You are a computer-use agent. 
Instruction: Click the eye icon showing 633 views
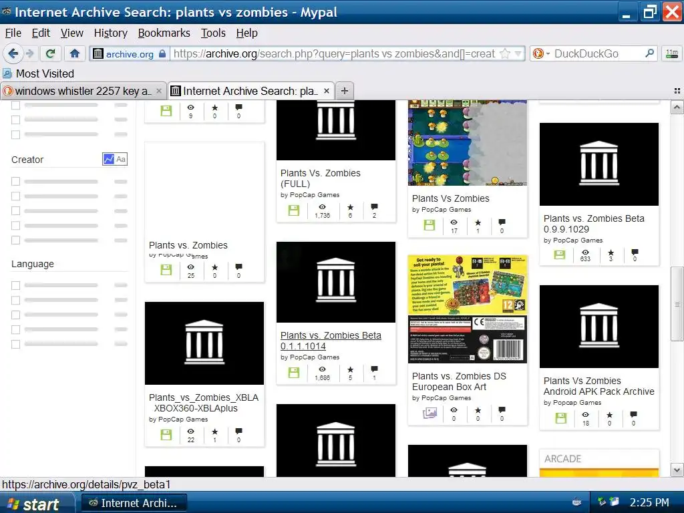pyautogui.click(x=585, y=252)
